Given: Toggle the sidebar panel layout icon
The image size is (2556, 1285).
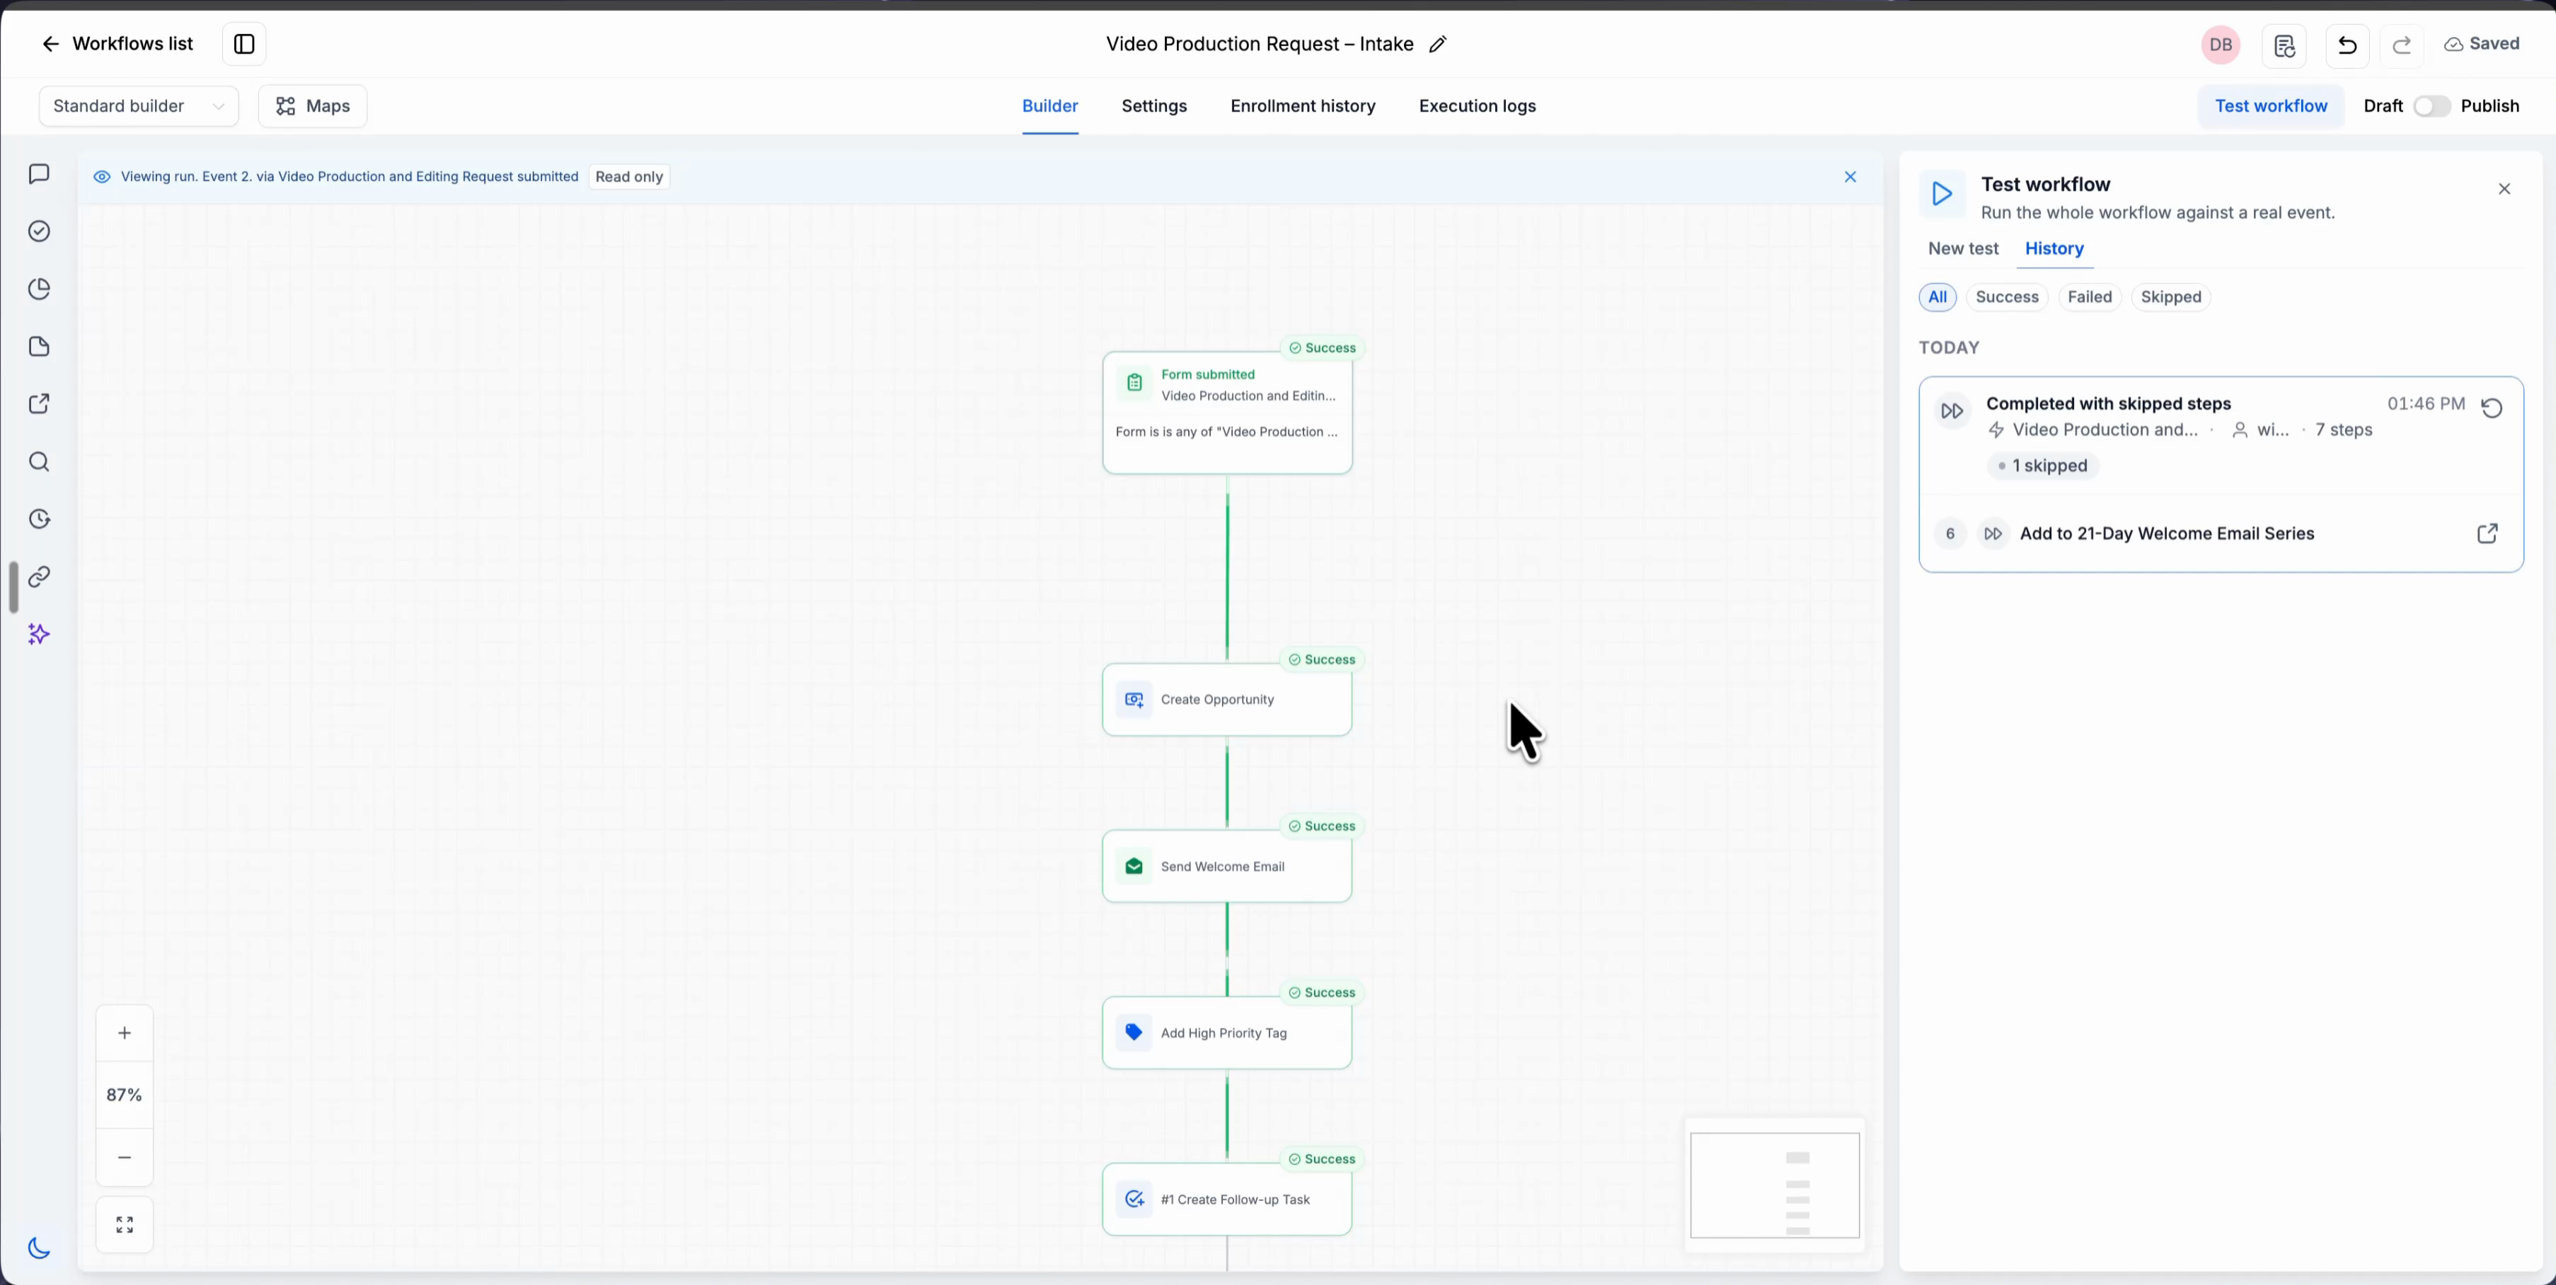Looking at the screenshot, I should pos(244,44).
